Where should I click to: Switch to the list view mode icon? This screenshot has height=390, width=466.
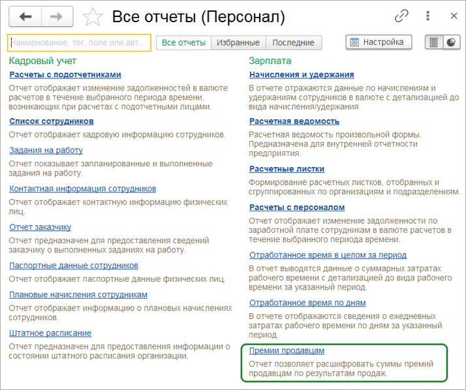pos(433,42)
